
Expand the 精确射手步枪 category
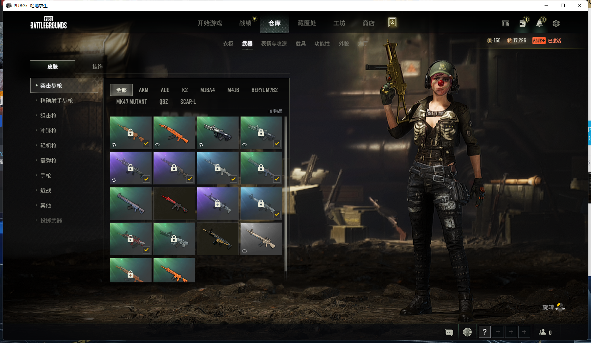tap(56, 100)
